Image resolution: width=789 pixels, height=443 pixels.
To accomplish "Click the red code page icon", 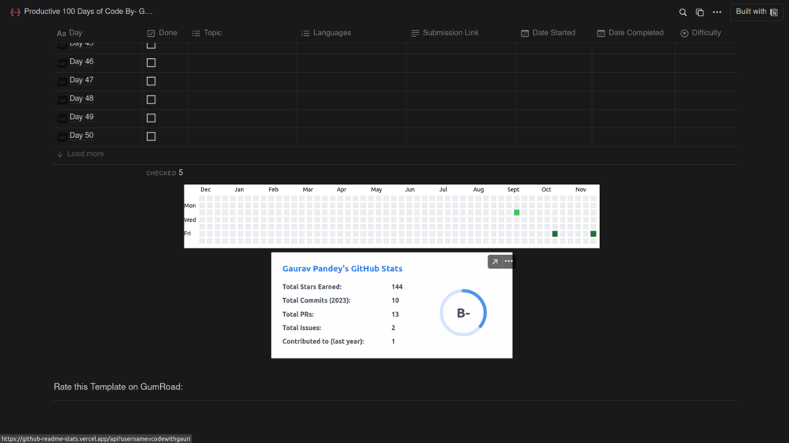I will (x=15, y=12).
